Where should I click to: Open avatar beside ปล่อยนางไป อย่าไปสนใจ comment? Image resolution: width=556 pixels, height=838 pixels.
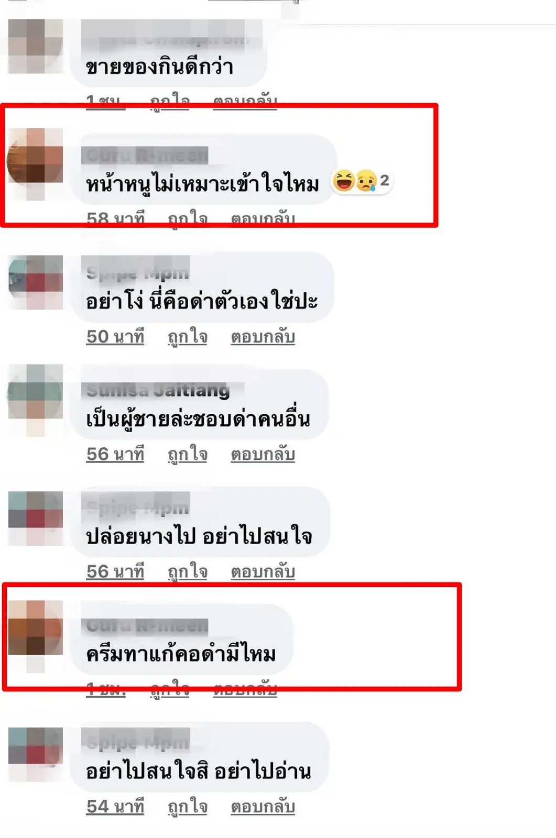35,519
